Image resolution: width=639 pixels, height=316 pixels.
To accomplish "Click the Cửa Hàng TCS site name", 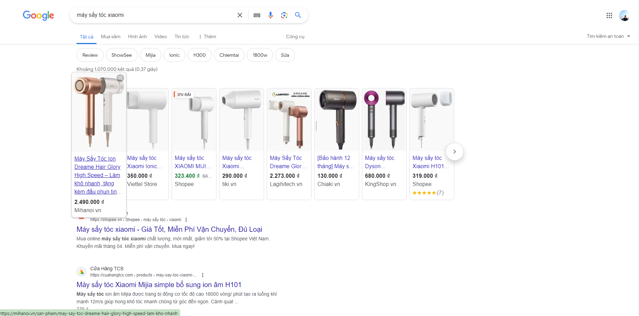I will [107, 269].
